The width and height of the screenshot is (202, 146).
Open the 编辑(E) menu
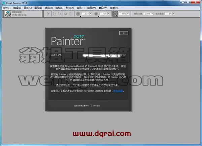17,8
